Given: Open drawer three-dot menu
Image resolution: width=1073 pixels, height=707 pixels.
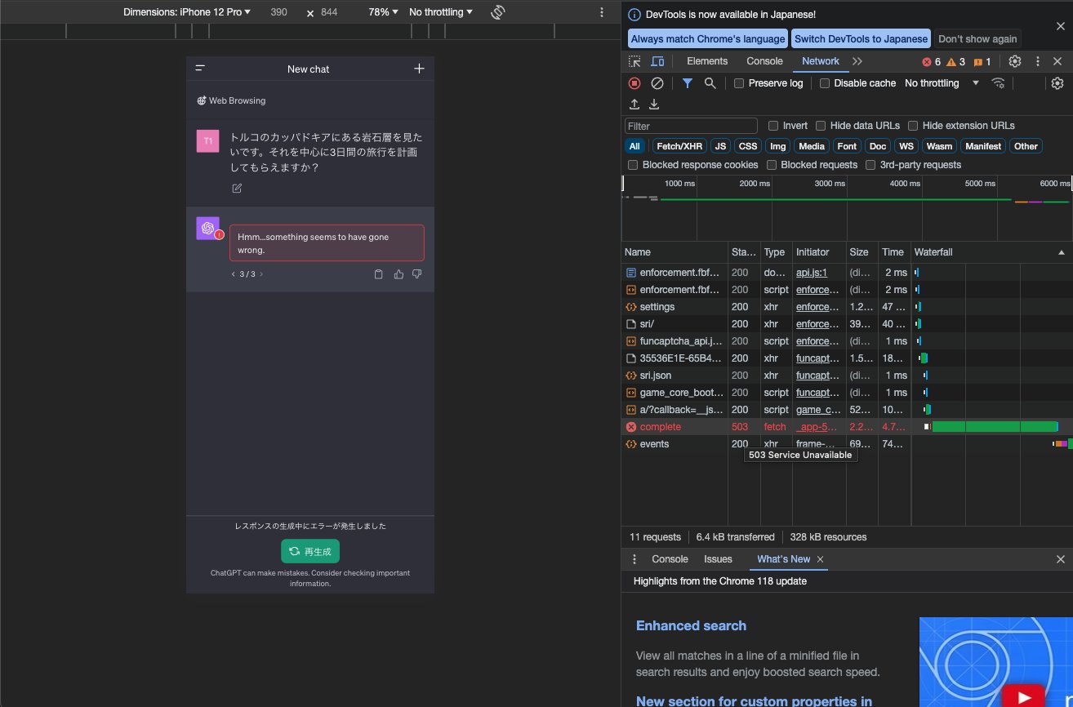Looking at the screenshot, I should click(634, 559).
